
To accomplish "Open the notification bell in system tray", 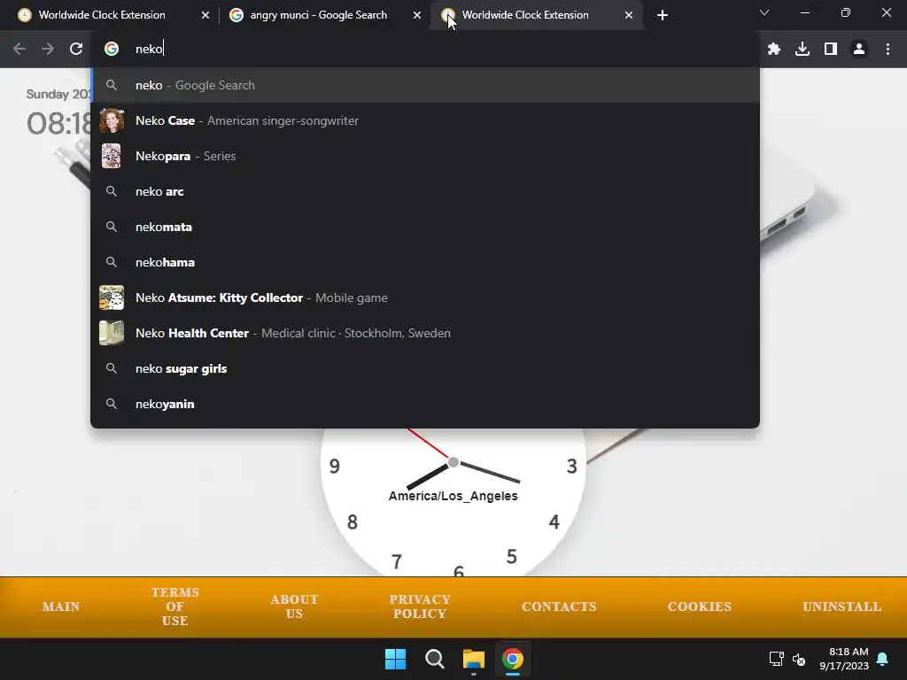I will [x=883, y=659].
